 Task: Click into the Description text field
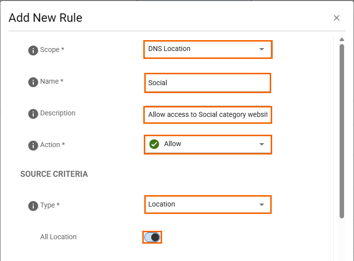point(207,114)
